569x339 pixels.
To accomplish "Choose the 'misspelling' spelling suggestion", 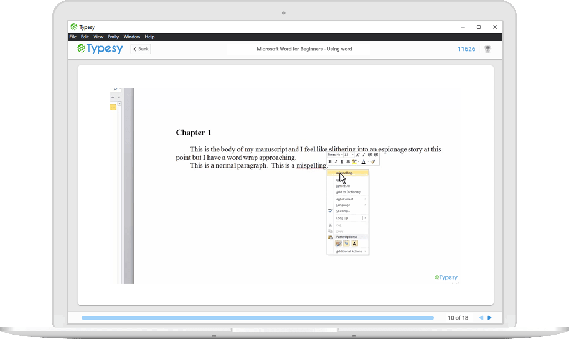I will [x=348, y=173].
